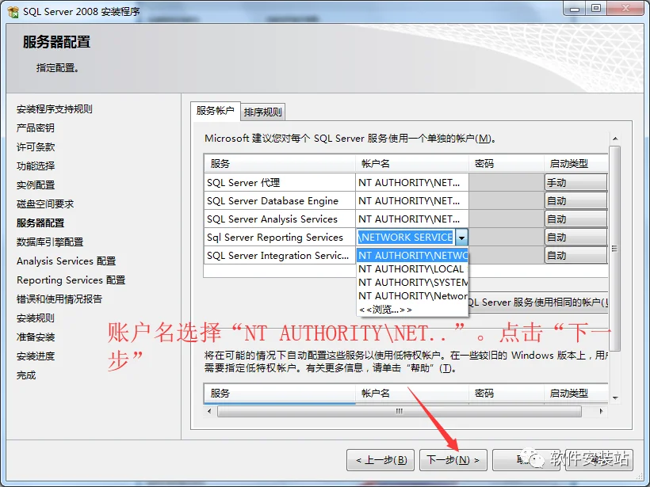Open 启动类型 dropdown for SQL Server 代理

point(575,183)
